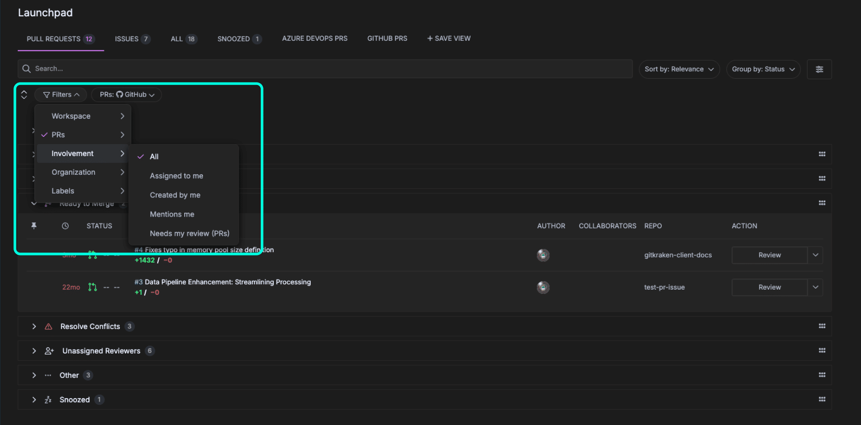
Task: Open the Organization filter submenu
Action: pos(83,172)
